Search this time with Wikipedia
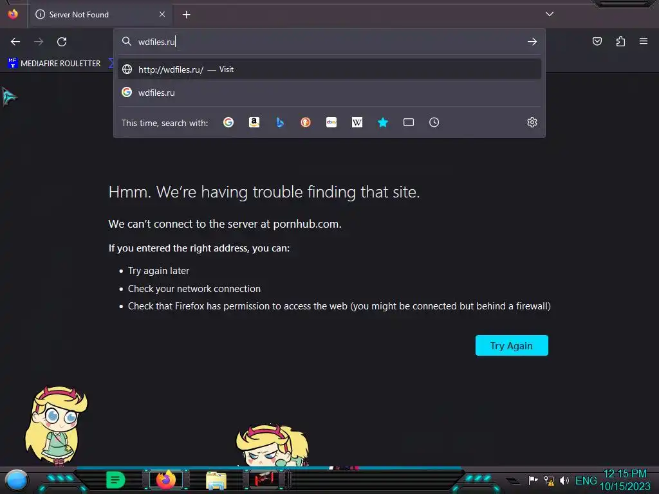The height and width of the screenshot is (494, 659). pos(357,122)
